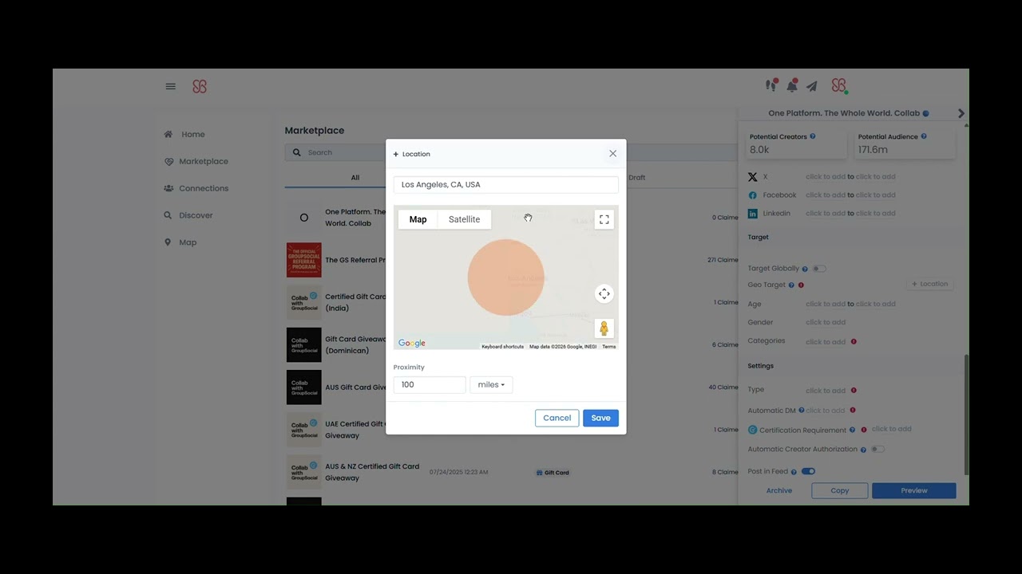Click the blue info icon beside Certification Requirement

click(852, 431)
